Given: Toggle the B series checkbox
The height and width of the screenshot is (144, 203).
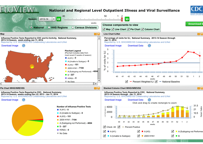Looking at the screenshot, I should click(173, 136).
